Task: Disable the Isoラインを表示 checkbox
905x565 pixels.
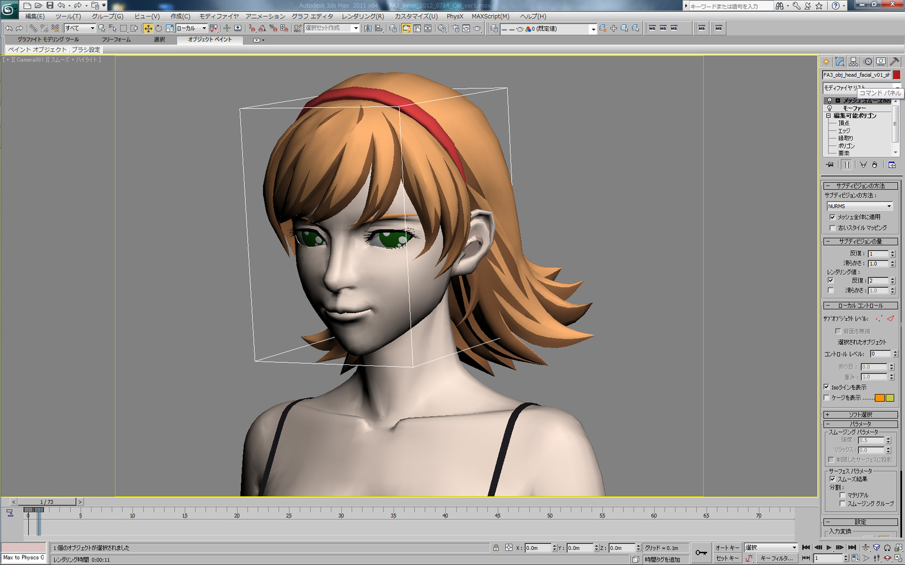Action: coord(826,386)
